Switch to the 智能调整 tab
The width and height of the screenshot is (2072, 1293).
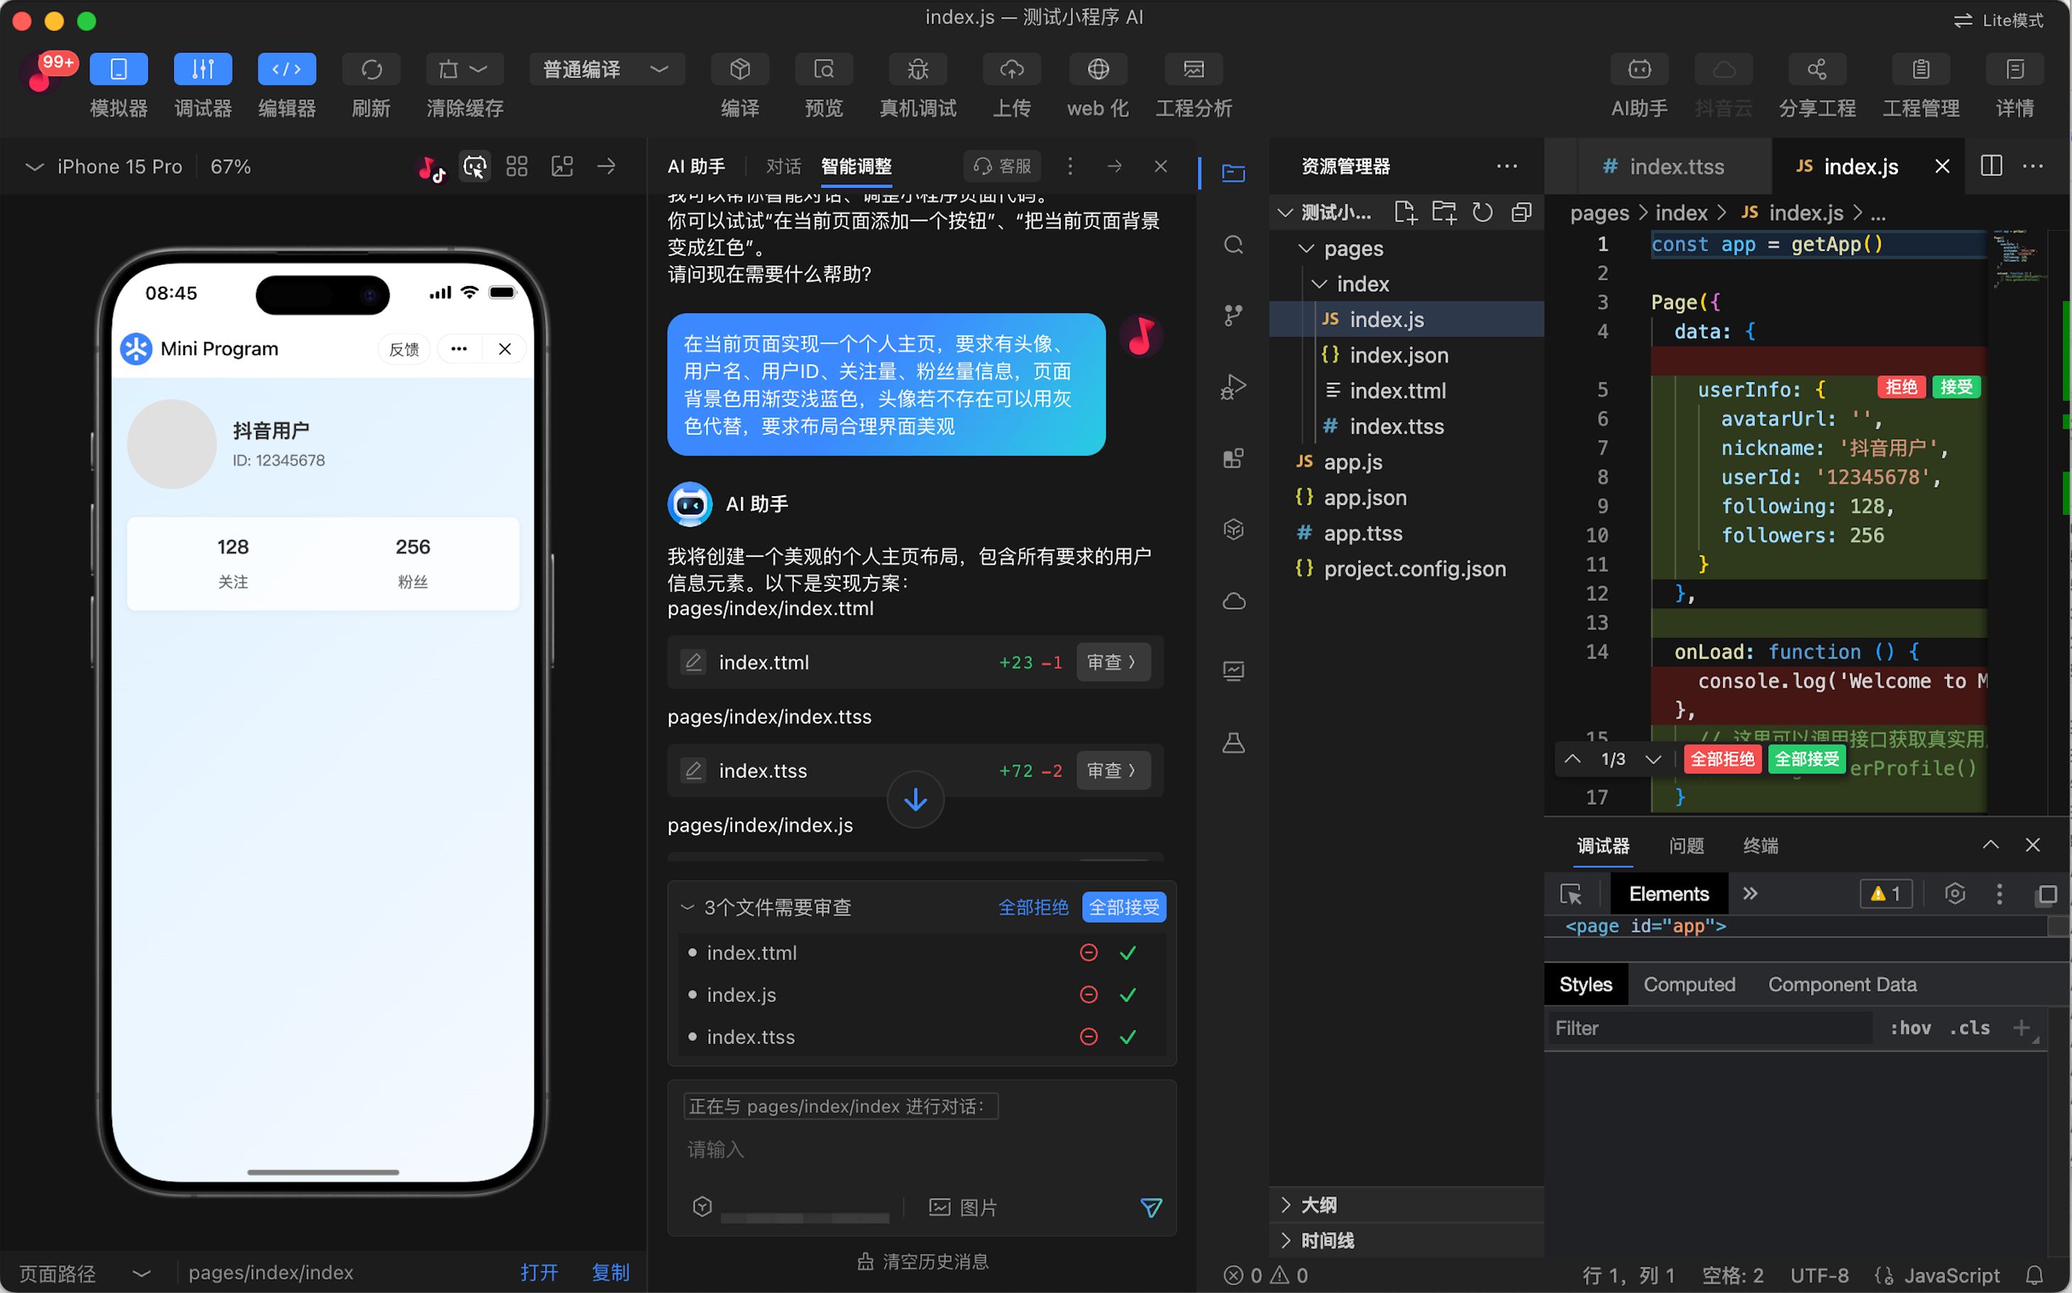pos(856,167)
